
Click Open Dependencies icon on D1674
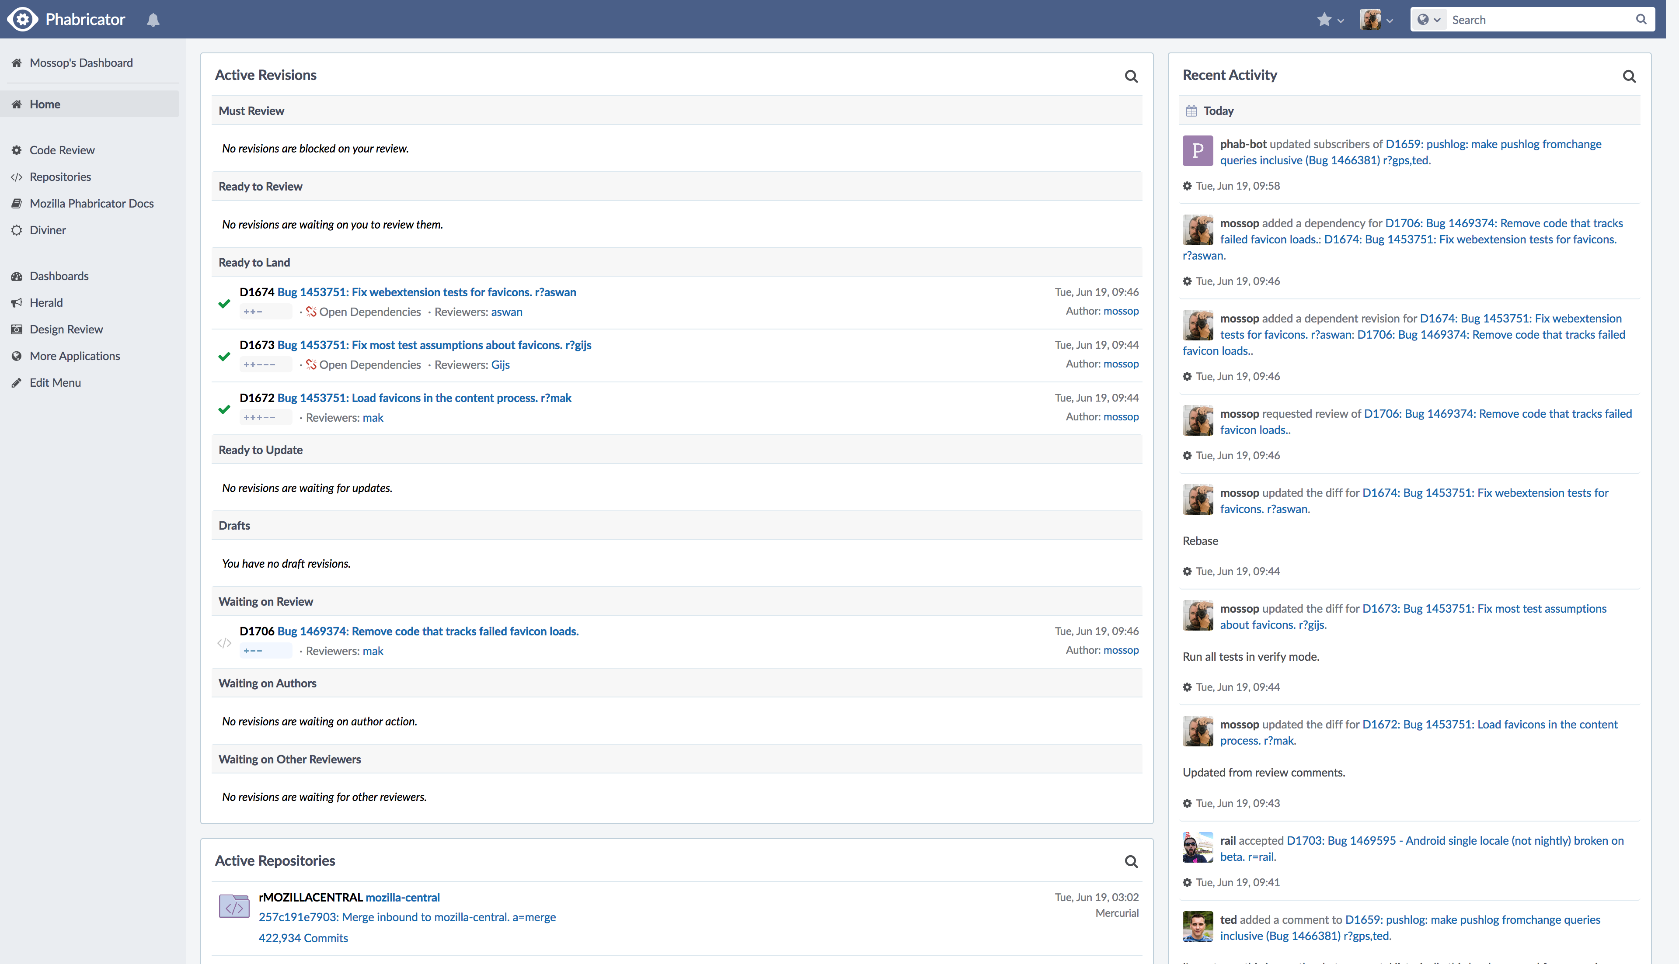pyautogui.click(x=310, y=311)
